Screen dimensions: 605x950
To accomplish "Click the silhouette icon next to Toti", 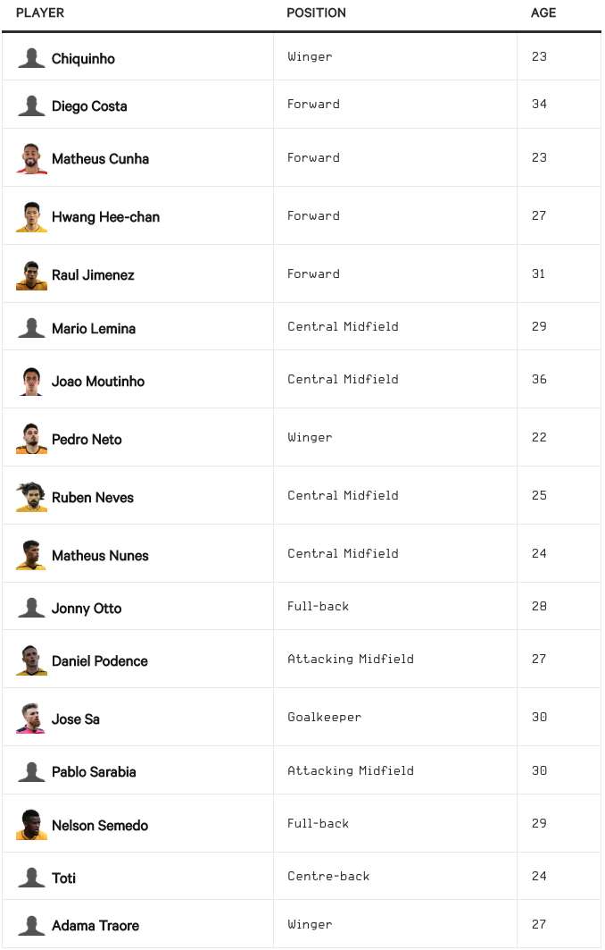I will pyautogui.click(x=31, y=878).
